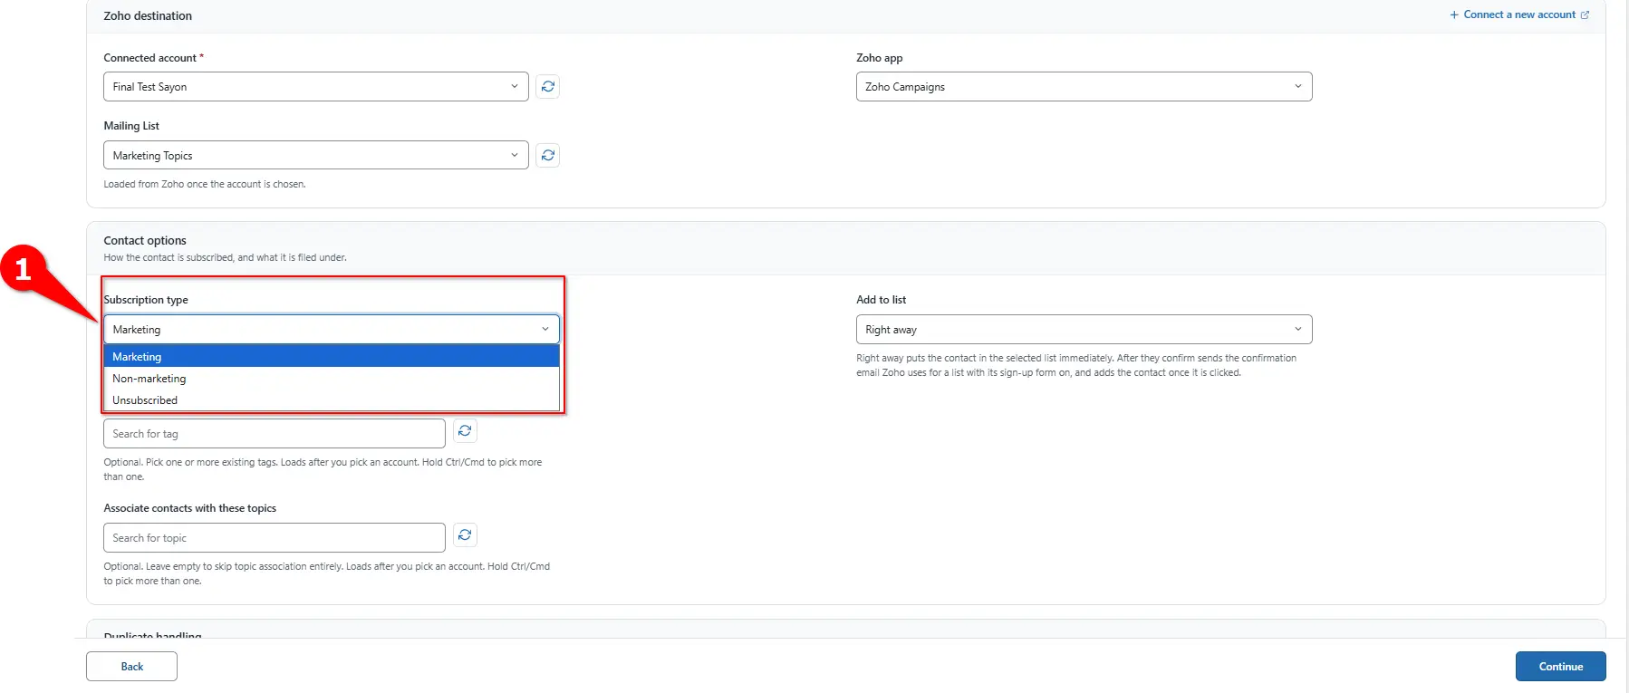1629x693 pixels.
Task: Expand the Mailing List dropdown
Action: 316,156
